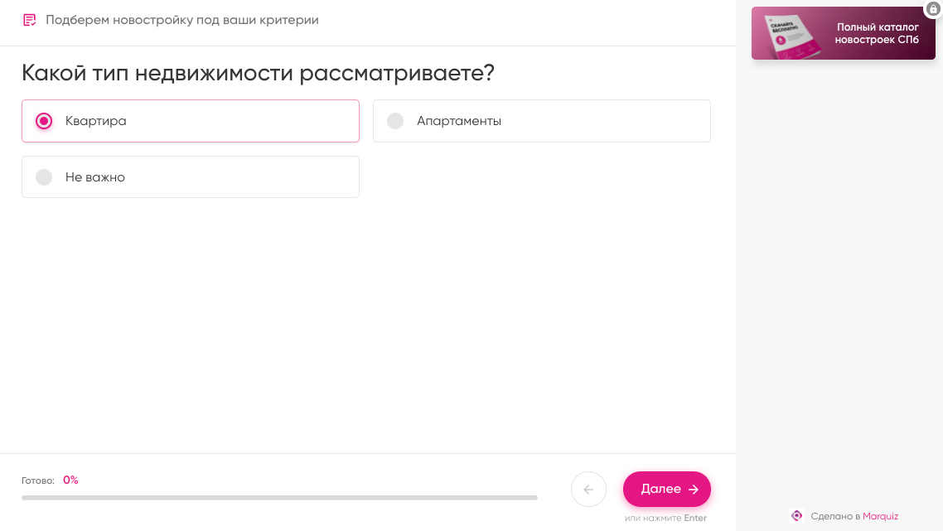Click the quiz clipboard icon in the header

pos(30,19)
